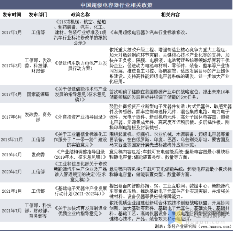Click policy name 《工业和信息化部关于修改新能源汽车…》
The image size is (233, 231).
[x=80, y=172]
